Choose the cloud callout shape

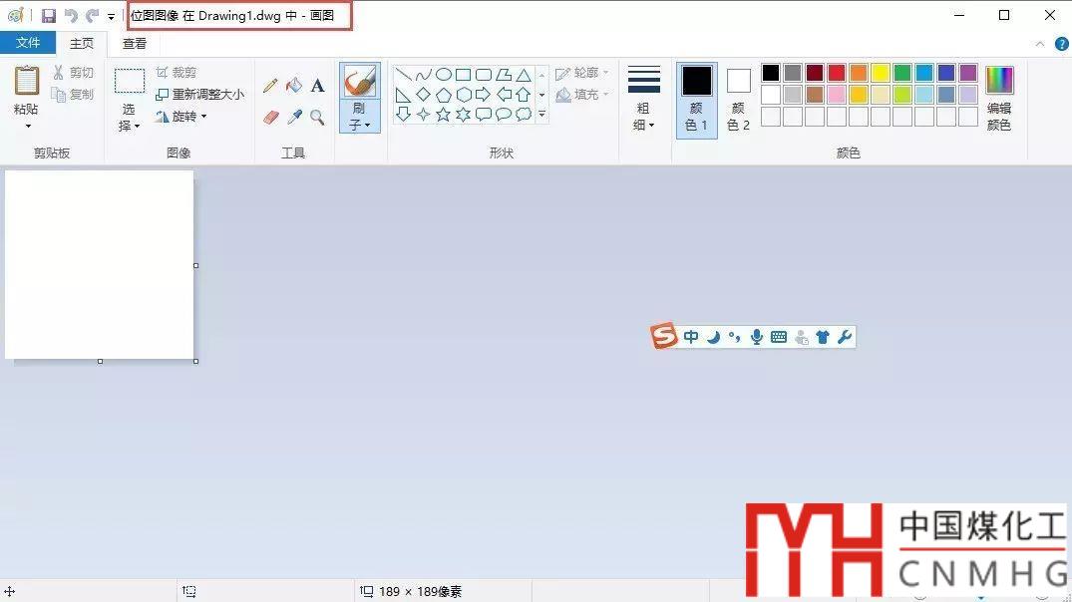(x=524, y=114)
